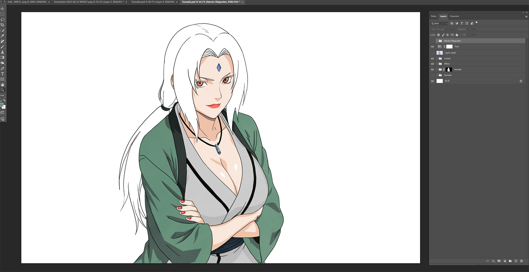Image resolution: width=529 pixels, height=272 pixels.
Task: Select the Quick Selection brush tool
Action: click(x=2, y=30)
